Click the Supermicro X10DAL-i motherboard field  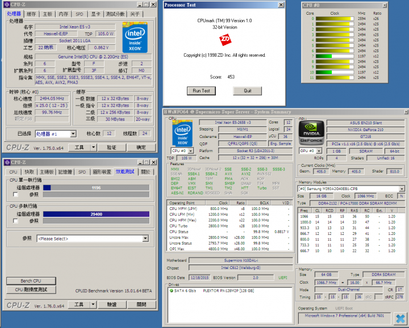point(240,260)
